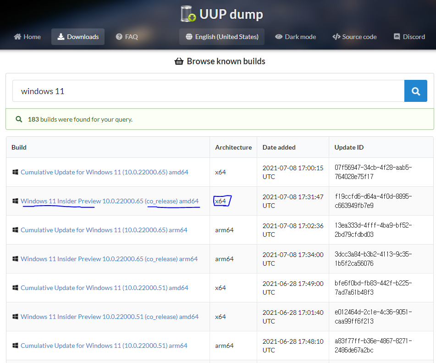
Task: Click Windows icon beside Cumulative Update 22000.51 amd64
Action: tap(15, 288)
